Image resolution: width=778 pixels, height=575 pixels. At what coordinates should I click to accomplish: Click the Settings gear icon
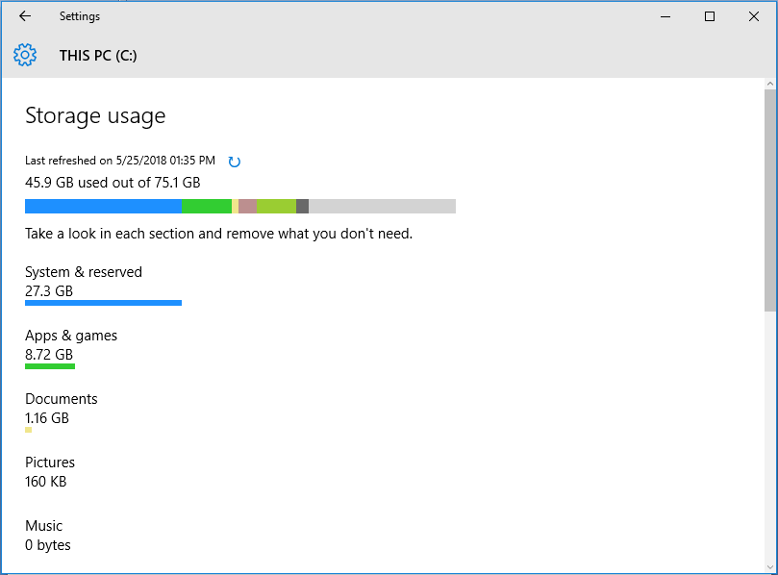click(x=25, y=55)
